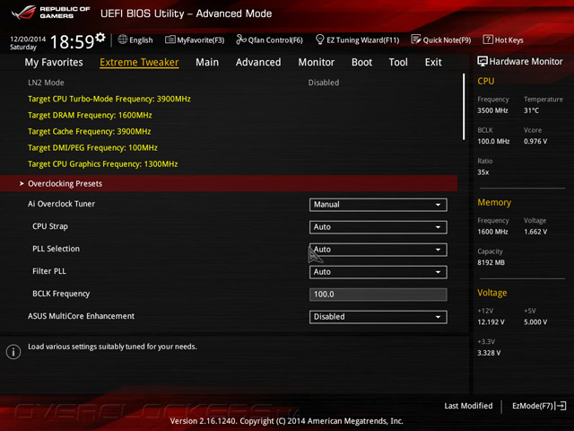Click the 12/20/2014 date text
The image size is (574, 431).
point(28,39)
